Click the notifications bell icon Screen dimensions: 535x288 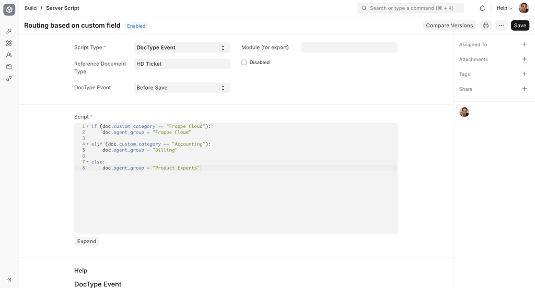[482, 8]
